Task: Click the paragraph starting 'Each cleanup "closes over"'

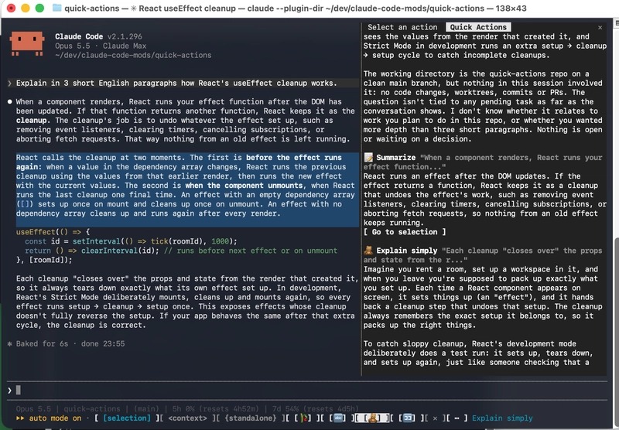Action: pyautogui.click(x=186, y=302)
